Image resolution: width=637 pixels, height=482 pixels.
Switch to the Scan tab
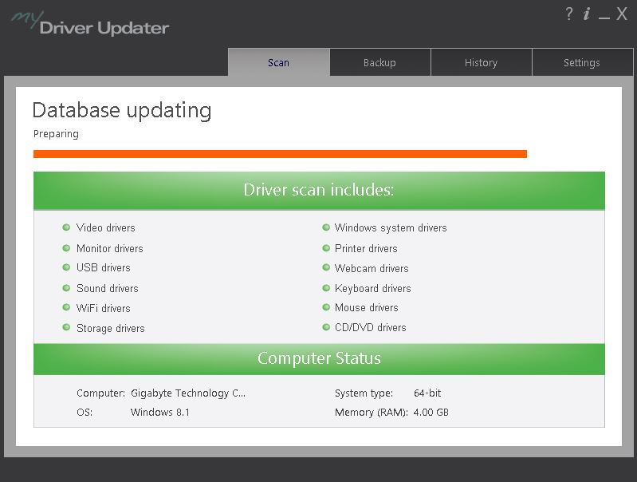tap(279, 62)
